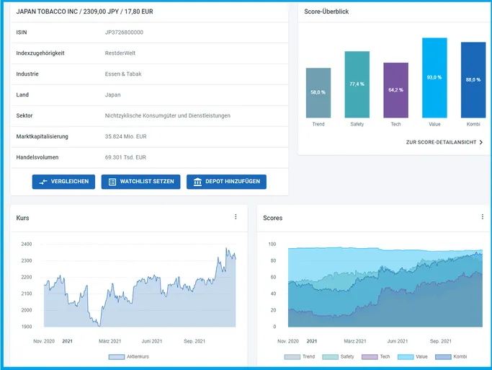Click the Vergleichen button label
This screenshot has height=370, width=492.
[70, 181]
